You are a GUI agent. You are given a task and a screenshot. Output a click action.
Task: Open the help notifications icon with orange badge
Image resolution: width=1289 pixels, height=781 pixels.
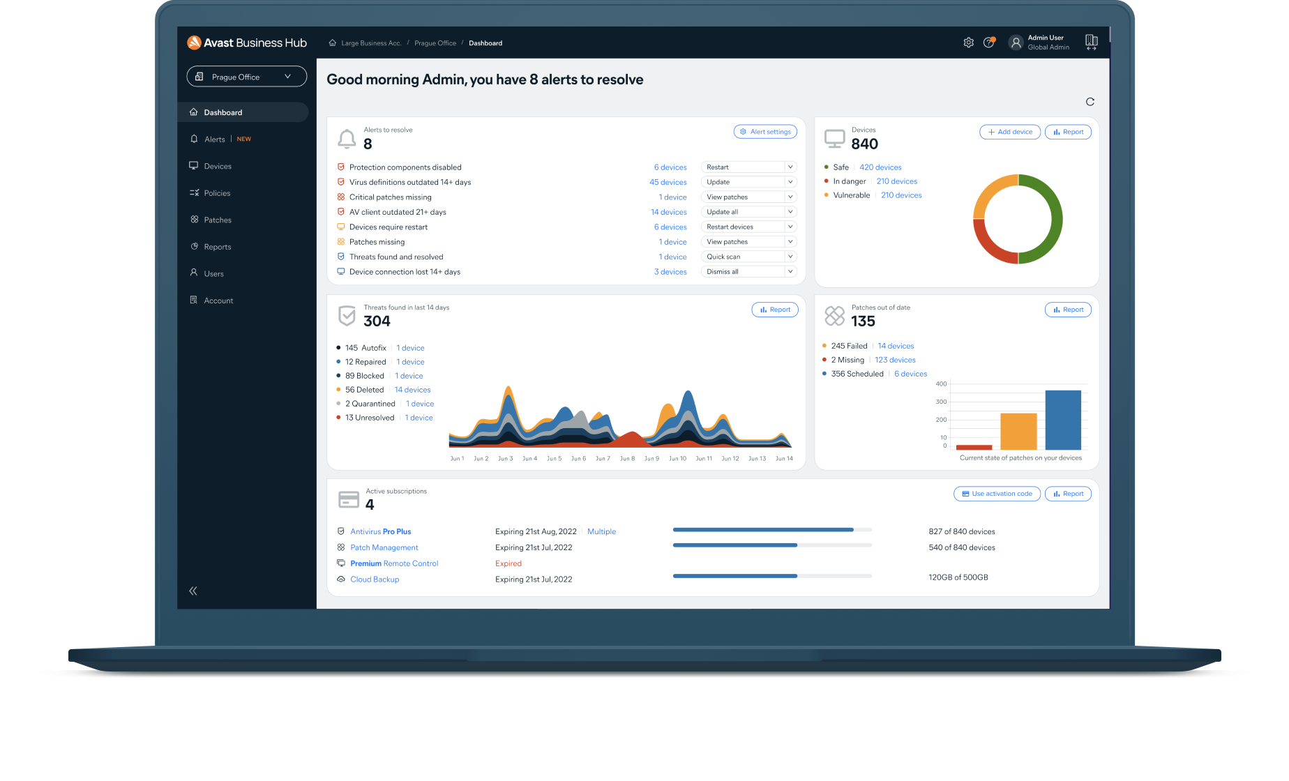[x=989, y=42]
